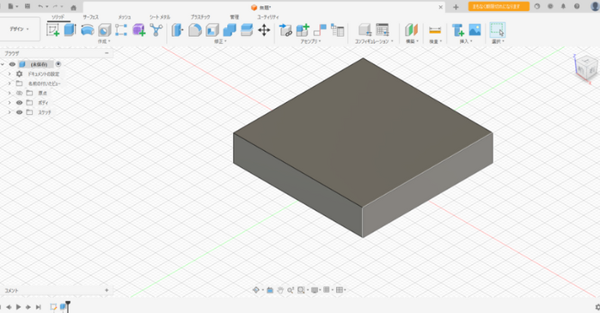Click the Home data panel icon

(x=73, y=7)
